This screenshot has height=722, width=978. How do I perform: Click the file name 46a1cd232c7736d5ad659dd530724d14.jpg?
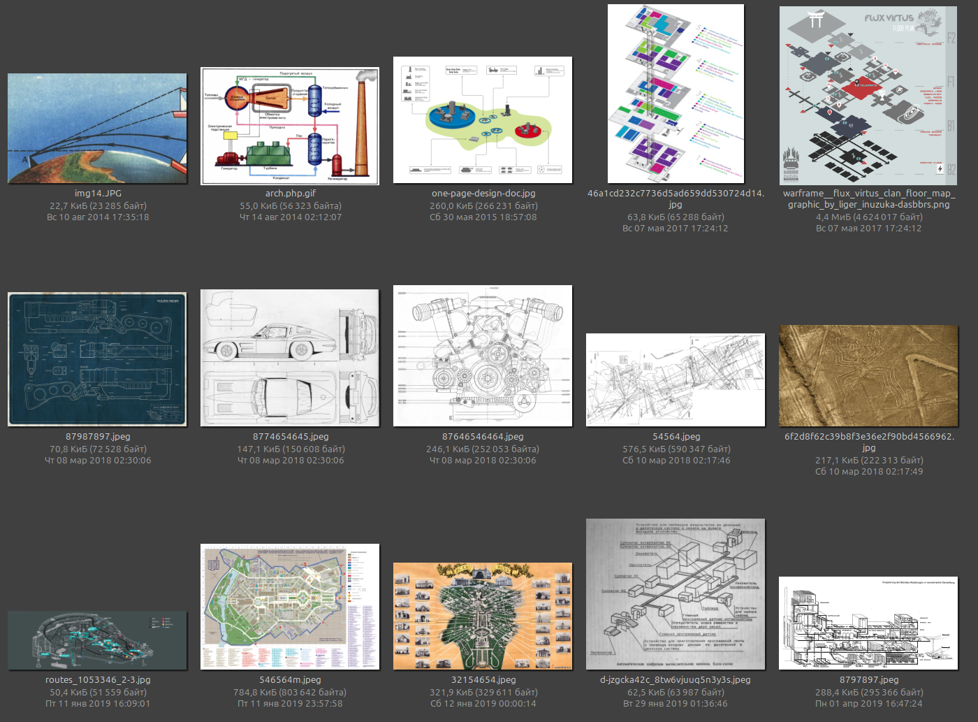point(676,199)
